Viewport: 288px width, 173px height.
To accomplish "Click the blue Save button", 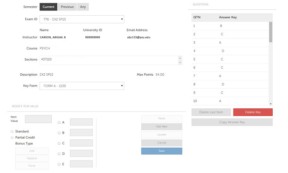I will 162,151.
